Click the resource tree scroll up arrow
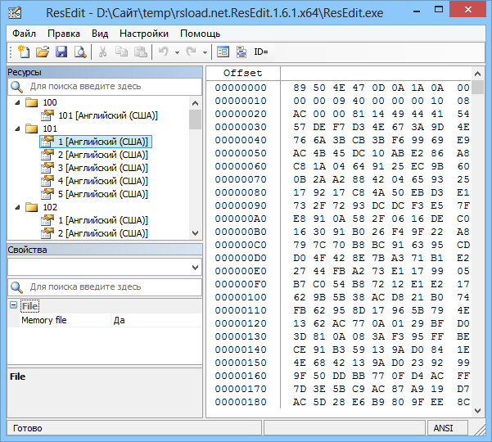492x442 pixels. tap(195, 103)
